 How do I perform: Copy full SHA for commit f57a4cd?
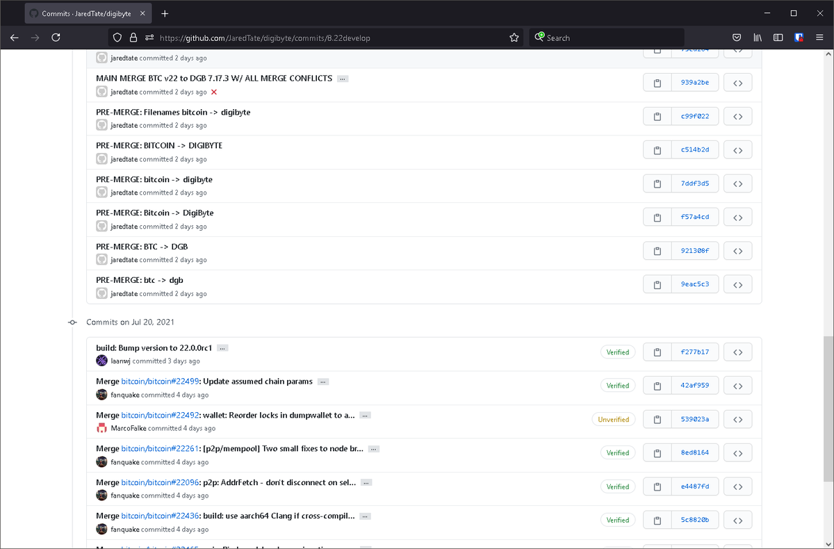tap(657, 218)
